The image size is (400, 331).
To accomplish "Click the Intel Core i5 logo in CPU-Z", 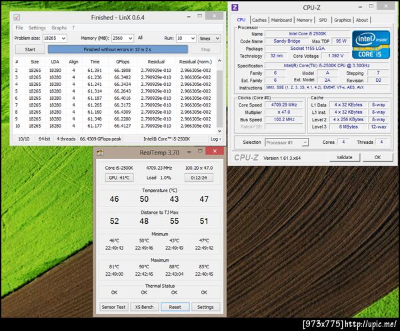I will point(371,45).
